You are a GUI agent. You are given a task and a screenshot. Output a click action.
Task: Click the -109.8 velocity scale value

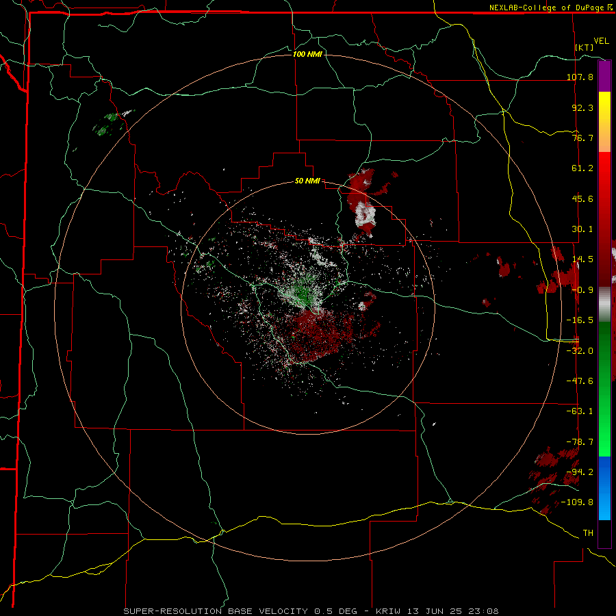click(577, 502)
